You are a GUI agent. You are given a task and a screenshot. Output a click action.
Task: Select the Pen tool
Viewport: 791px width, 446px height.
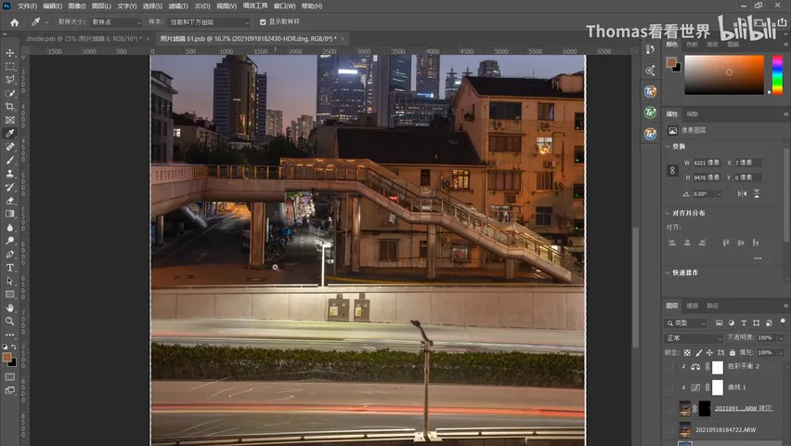[10, 254]
